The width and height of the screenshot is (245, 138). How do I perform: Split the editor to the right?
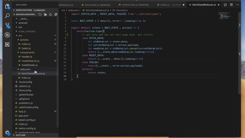pyautogui.click(x=231, y=5)
